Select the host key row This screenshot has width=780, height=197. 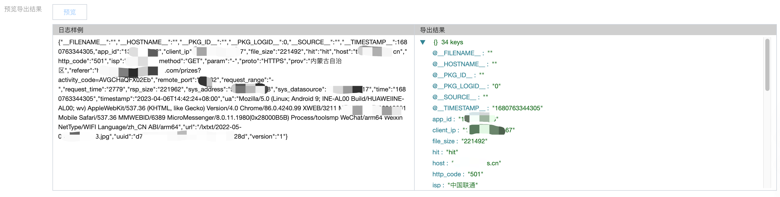[467, 163]
